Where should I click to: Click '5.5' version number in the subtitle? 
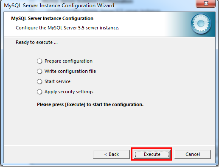[81, 28]
